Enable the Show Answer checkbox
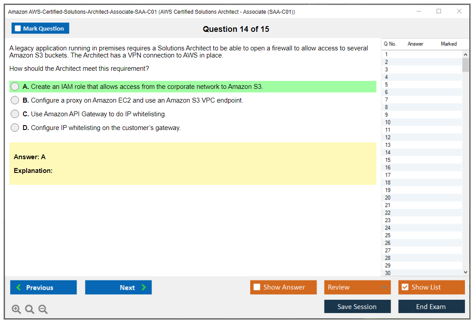This screenshot has height=325, width=476. coord(257,287)
